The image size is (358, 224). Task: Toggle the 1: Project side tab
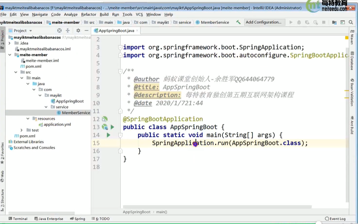coord(2,40)
